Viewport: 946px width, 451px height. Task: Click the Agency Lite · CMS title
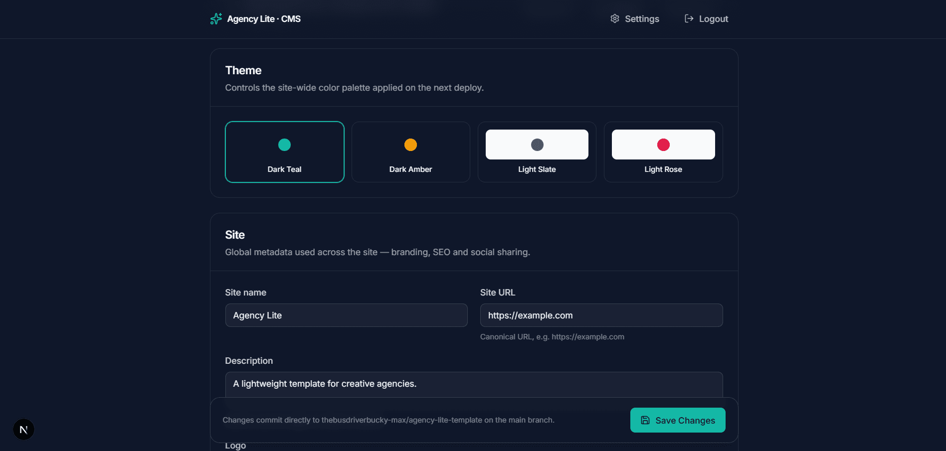tap(264, 19)
